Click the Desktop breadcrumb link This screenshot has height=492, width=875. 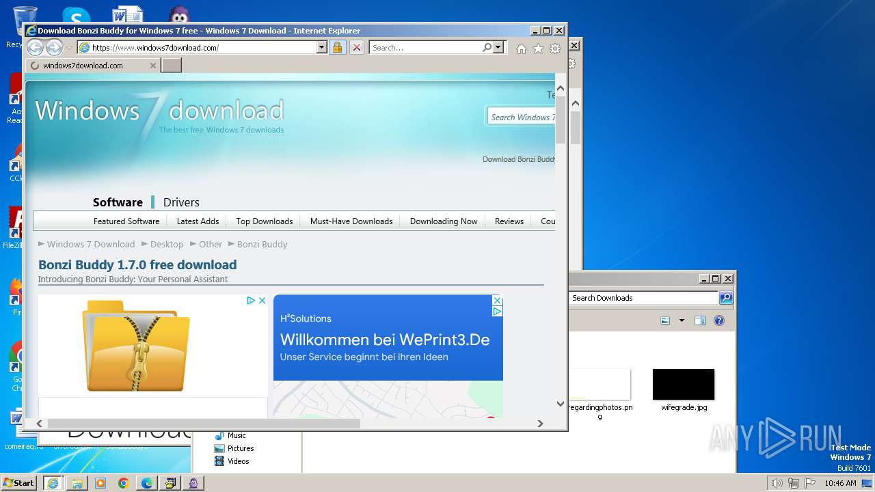point(167,244)
